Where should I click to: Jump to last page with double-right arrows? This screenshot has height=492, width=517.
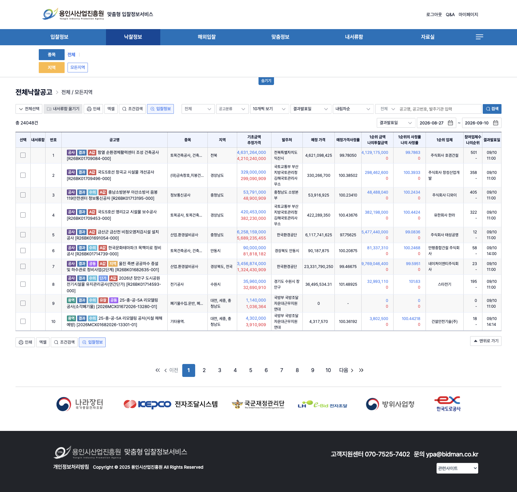click(361, 370)
